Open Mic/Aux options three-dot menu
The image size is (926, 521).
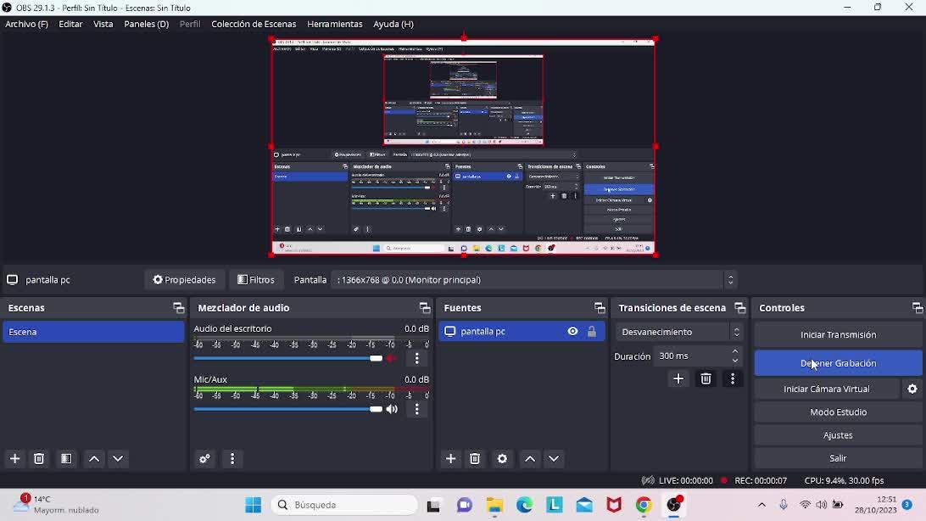(x=416, y=410)
